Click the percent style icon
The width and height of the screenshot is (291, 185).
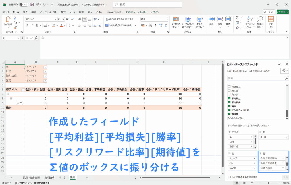[151, 25]
